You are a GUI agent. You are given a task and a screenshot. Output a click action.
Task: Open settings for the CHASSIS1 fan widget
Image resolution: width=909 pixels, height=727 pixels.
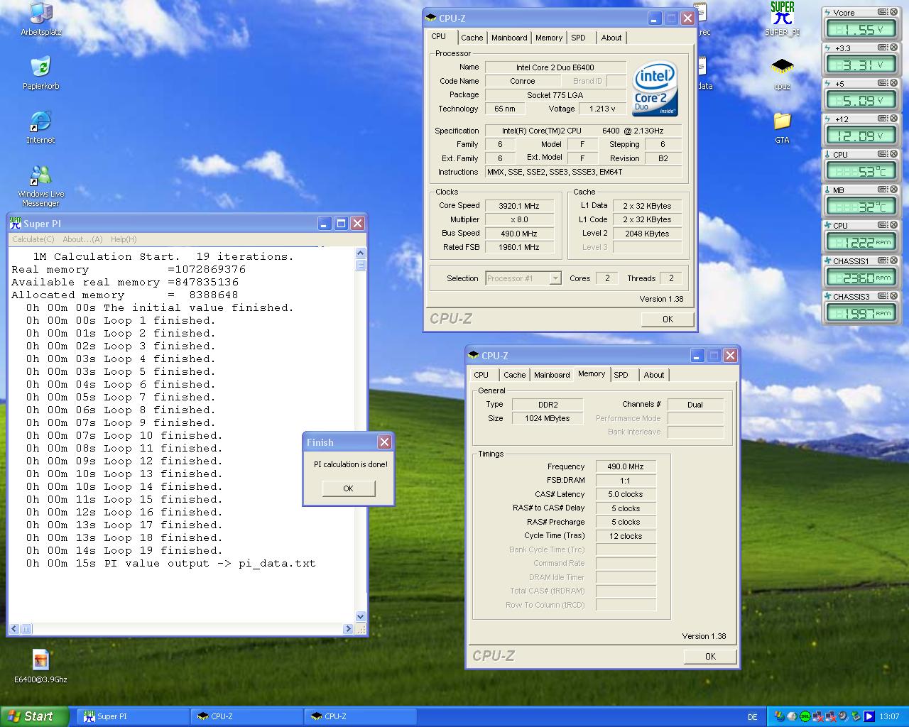point(883,261)
